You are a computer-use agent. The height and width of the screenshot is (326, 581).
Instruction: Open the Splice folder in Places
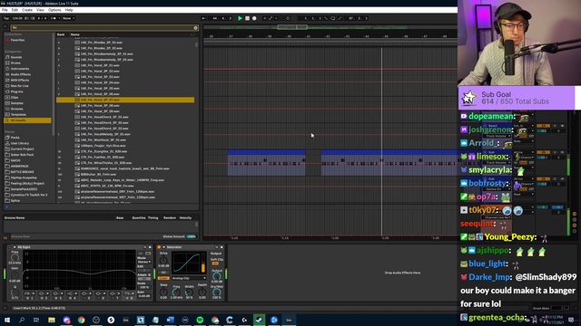[15, 201]
